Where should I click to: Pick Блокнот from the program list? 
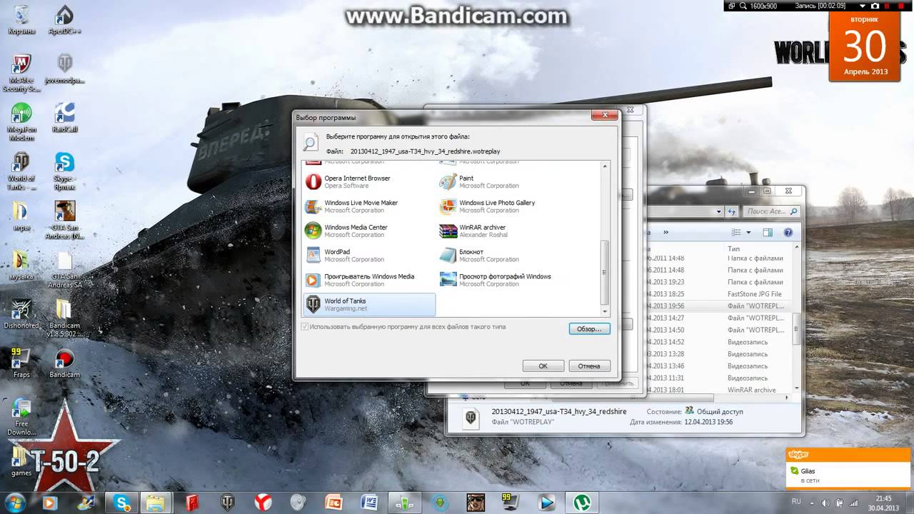pos(504,256)
